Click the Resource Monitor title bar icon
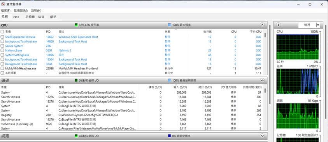The width and height of the screenshot is (328, 142). [x=3, y=4]
